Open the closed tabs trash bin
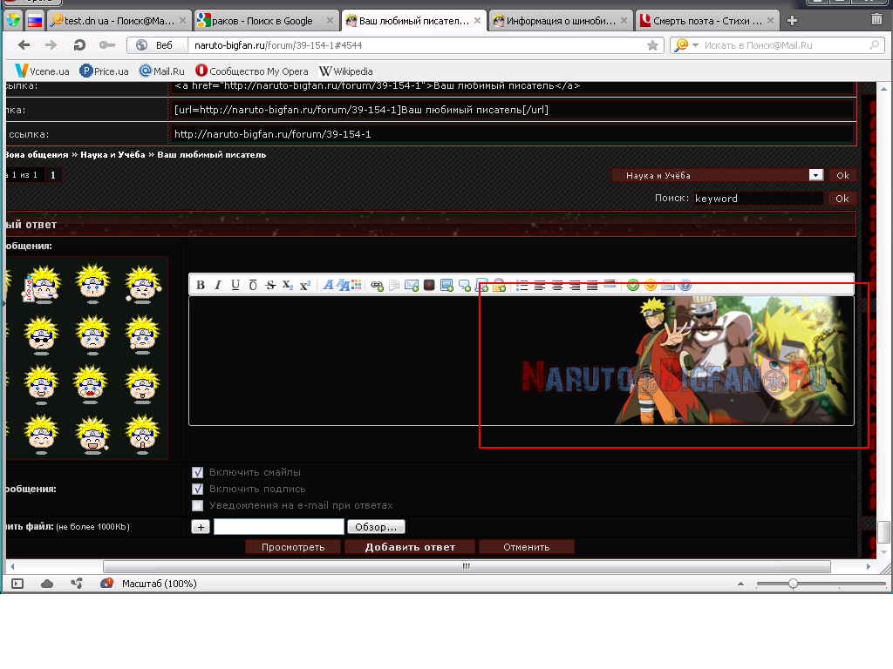The height and width of the screenshot is (669, 893). tap(876, 20)
